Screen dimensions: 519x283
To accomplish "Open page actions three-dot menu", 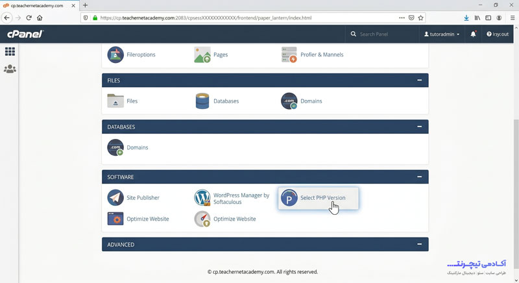I will click(402, 18).
